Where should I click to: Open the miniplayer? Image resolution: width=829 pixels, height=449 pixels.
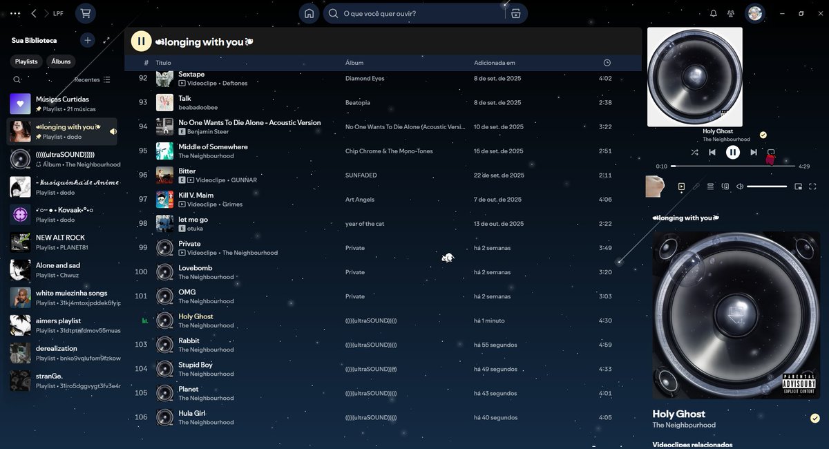(798, 187)
